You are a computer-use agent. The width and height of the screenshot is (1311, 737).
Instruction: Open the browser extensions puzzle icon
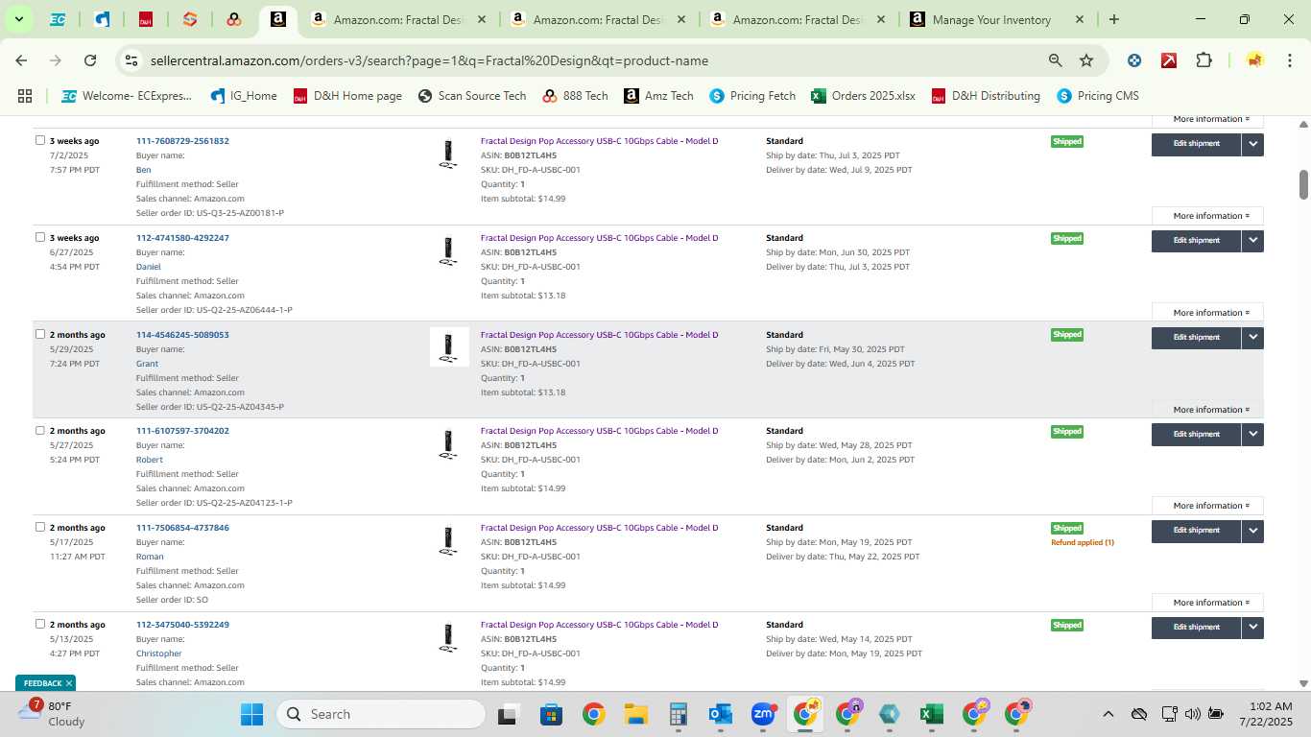1204,60
